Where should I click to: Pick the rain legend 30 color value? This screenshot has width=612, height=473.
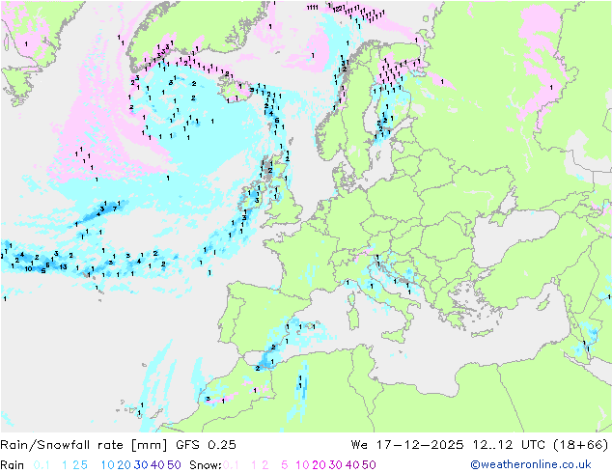[x=141, y=465]
